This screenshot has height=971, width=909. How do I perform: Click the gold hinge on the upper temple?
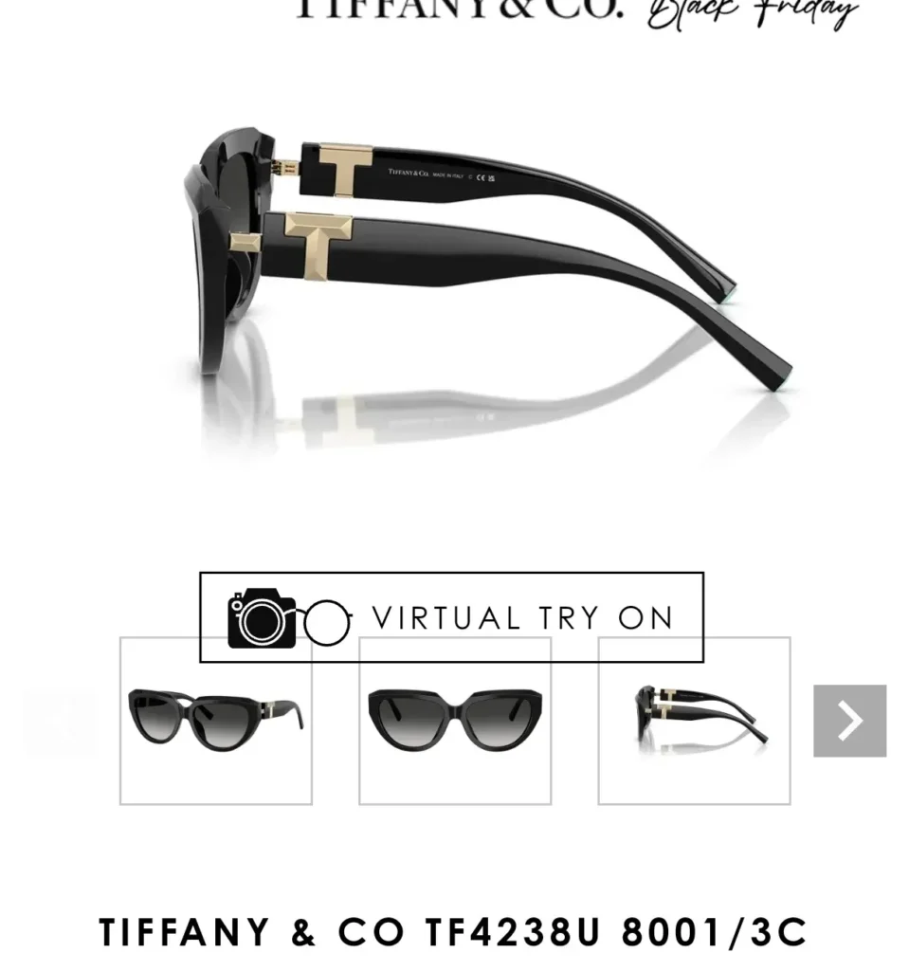[286, 167]
